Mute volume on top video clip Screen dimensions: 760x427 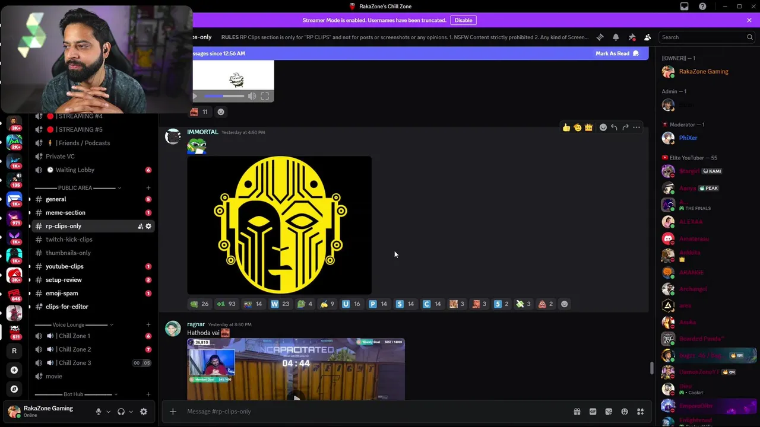tap(252, 96)
